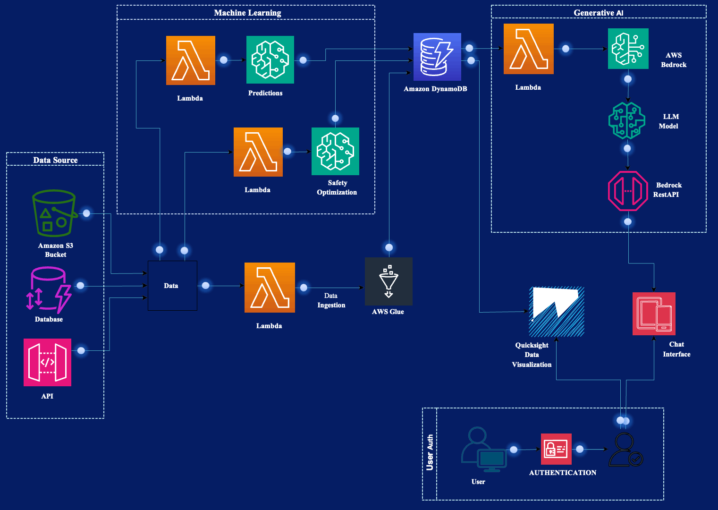The height and width of the screenshot is (510, 718).
Task: Click connector dot right of Predictions icon
Action: (303, 60)
